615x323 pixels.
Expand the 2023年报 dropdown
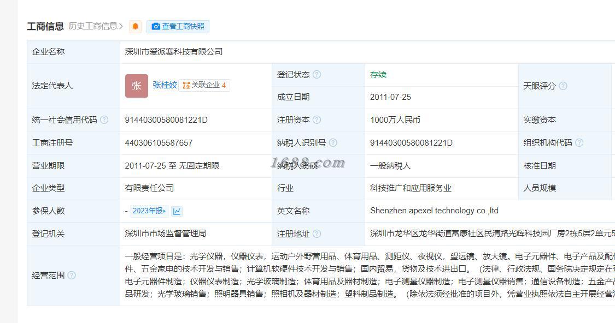[149, 211]
